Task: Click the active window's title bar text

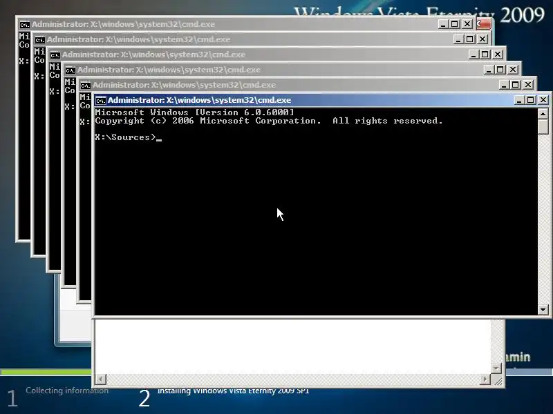Action: pos(200,100)
